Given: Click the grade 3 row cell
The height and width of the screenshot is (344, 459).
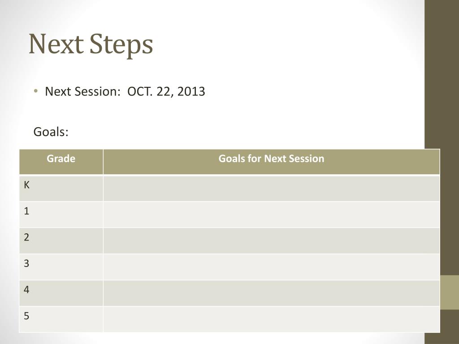Looking at the screenshot, I should click(x=61, y=267).
